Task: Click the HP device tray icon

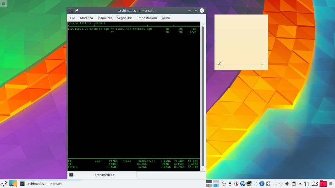Action: tap(243, 184)
